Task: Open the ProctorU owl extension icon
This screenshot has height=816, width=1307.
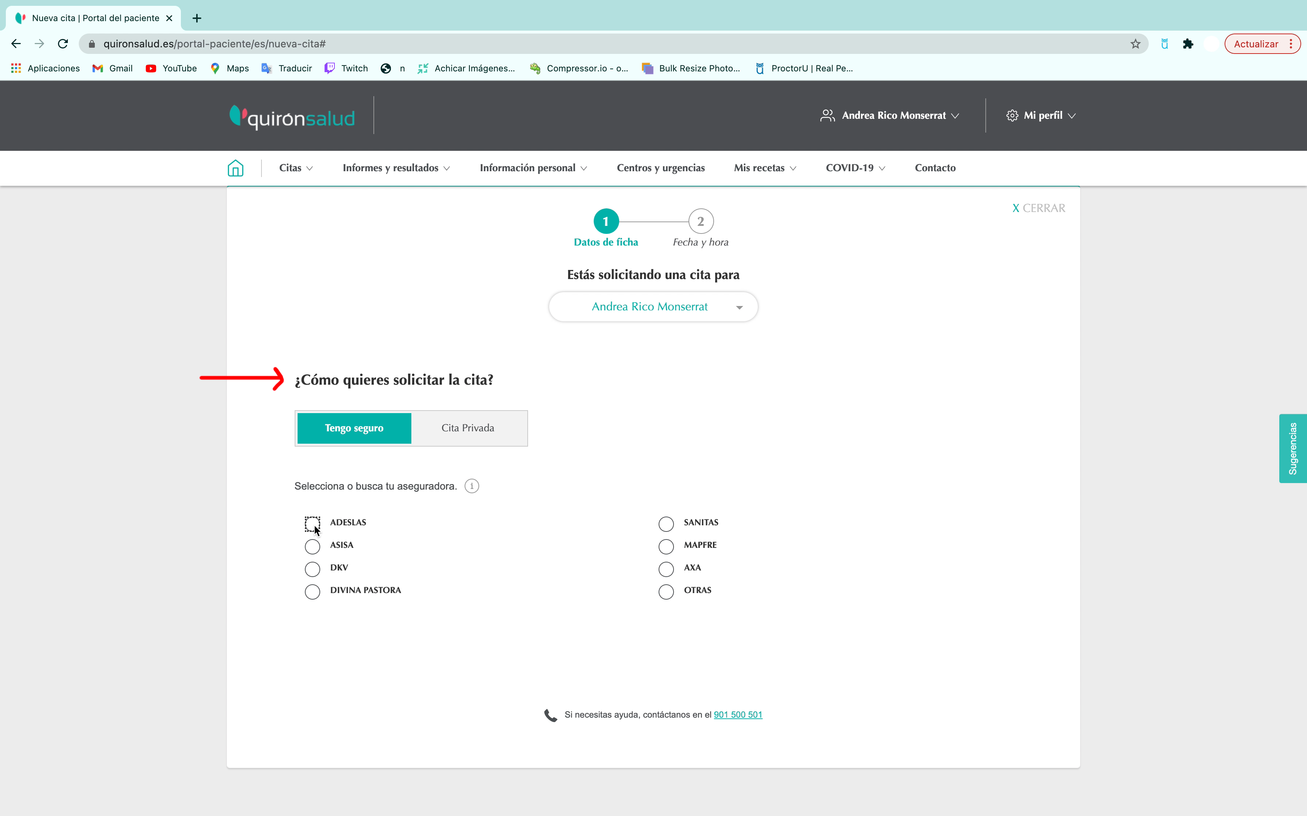Action: click(x=1164, y=44)
